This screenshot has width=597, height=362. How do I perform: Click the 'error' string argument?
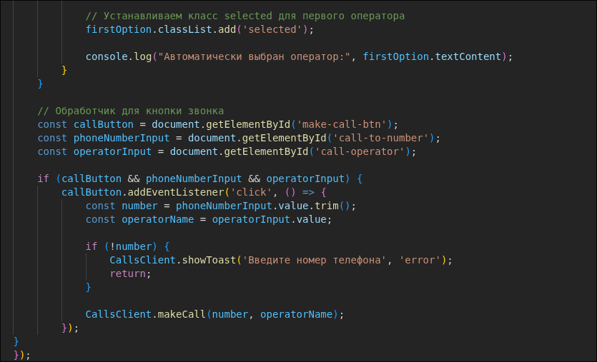pos(420,260)
